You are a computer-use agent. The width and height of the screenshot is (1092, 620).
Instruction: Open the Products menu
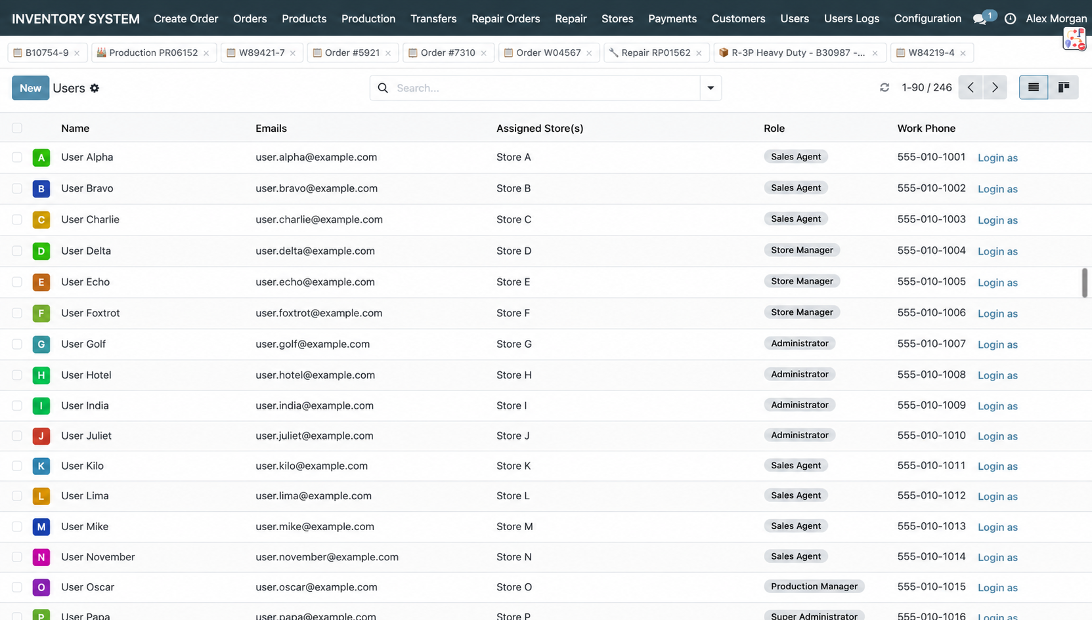point(304,18)
